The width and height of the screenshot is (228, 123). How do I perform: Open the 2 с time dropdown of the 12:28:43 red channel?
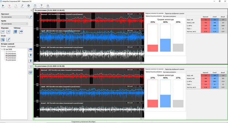140,14
